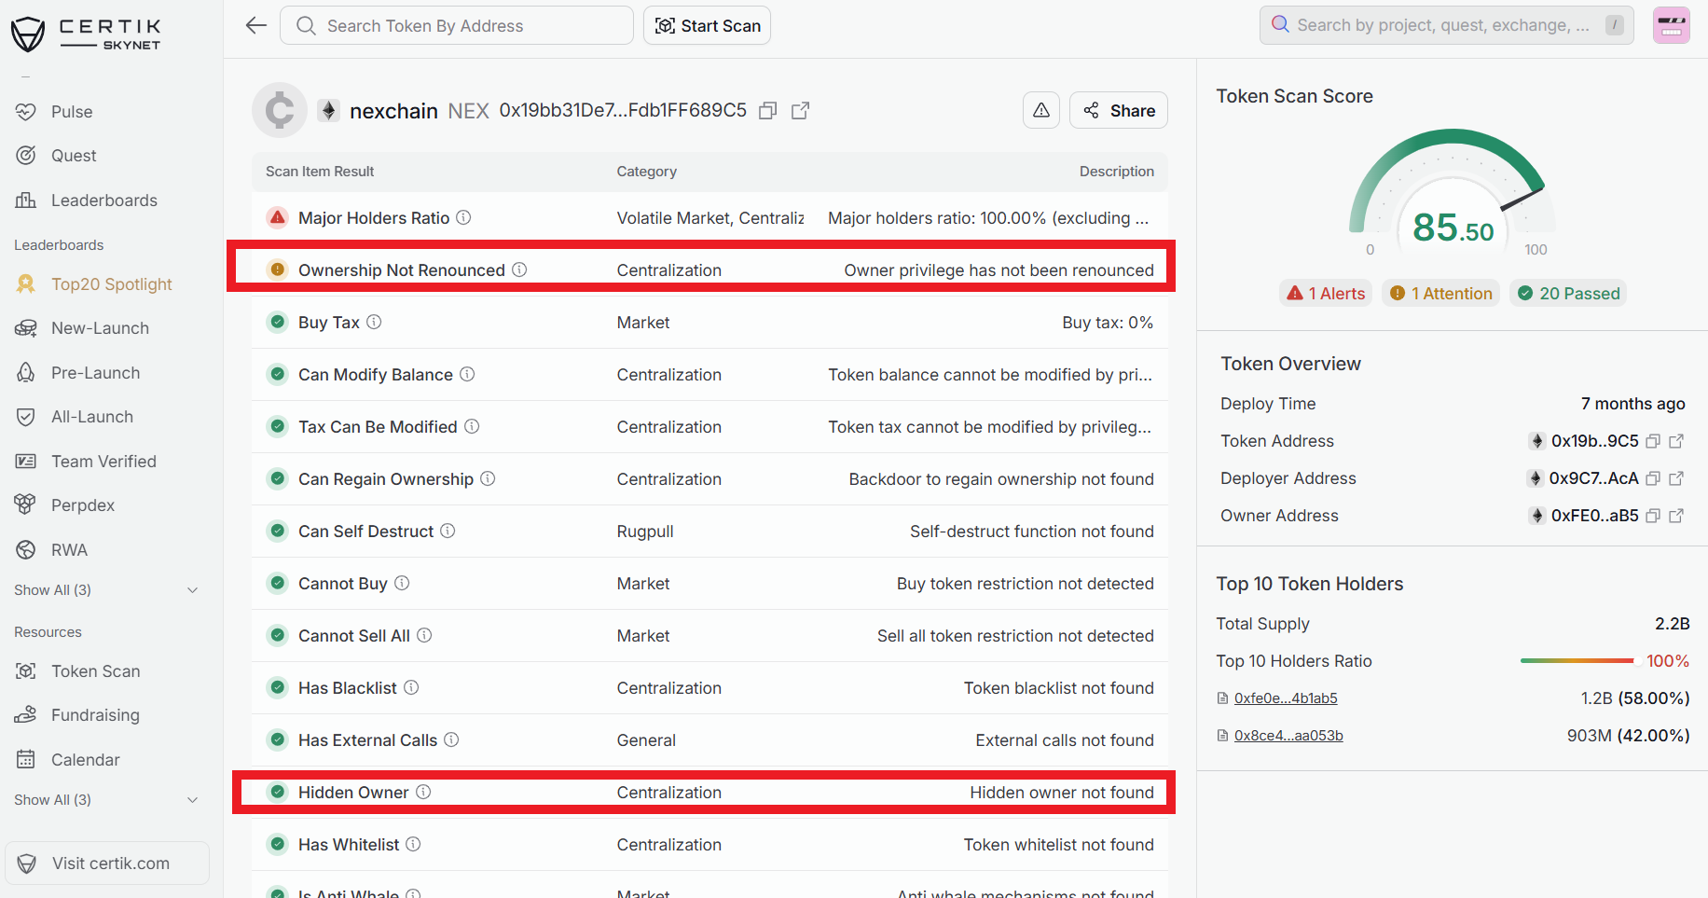Screen dimensions: 1708x898
Task: Filter by 1 Attention badge
Action: coord(1440,294)
